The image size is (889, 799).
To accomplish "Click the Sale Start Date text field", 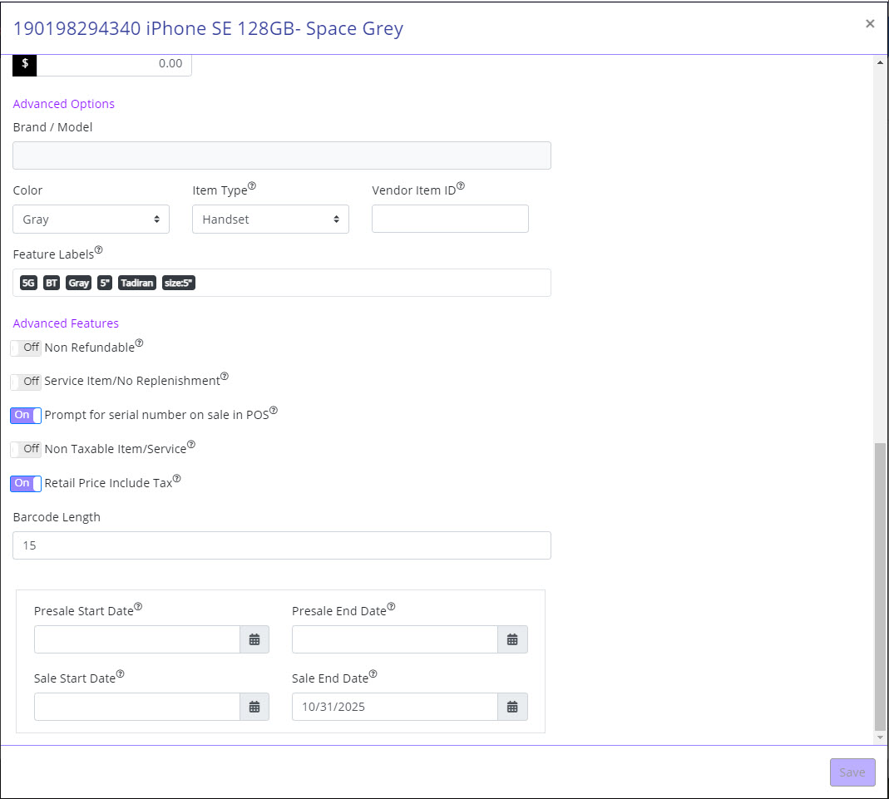I will [137, 707].
